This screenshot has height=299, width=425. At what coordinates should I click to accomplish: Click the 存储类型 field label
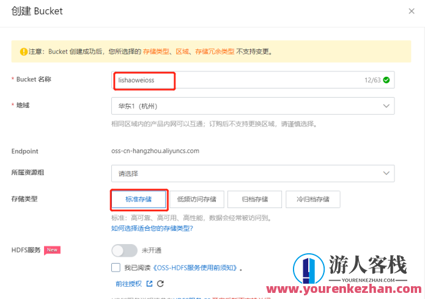coord(24,199)
